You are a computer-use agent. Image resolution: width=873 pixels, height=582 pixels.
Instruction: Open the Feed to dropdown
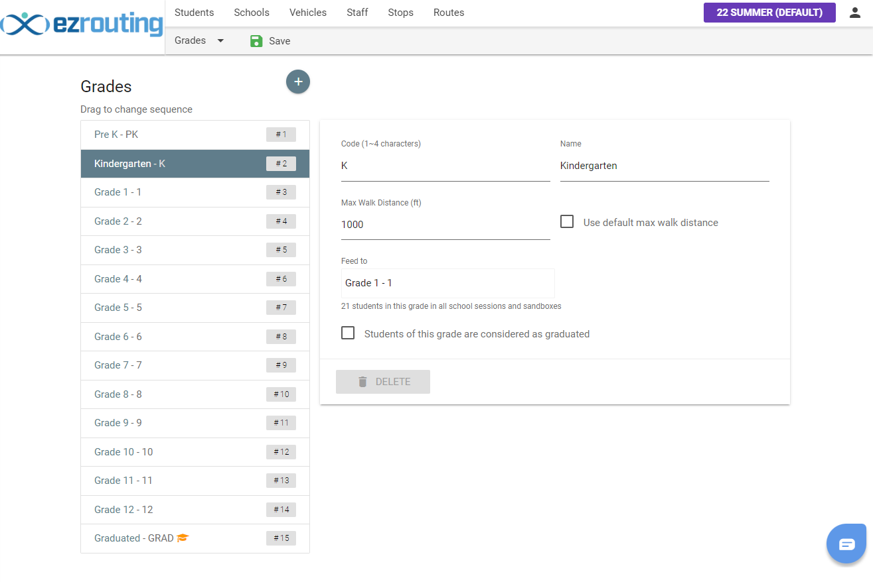pyautogui.click(x=448, y=283)
